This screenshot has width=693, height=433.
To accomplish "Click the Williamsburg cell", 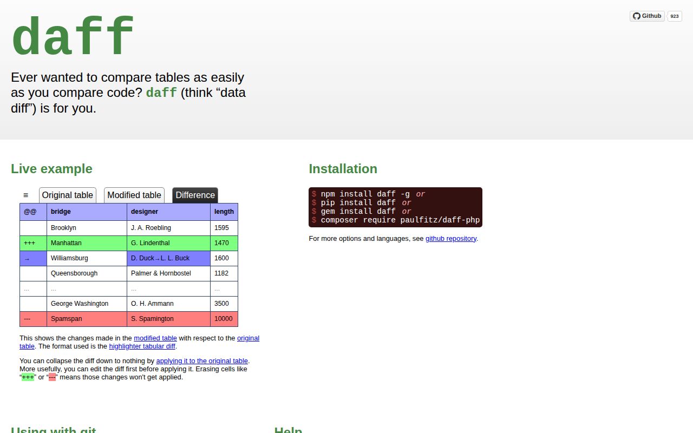I will (x=87, y=259).
